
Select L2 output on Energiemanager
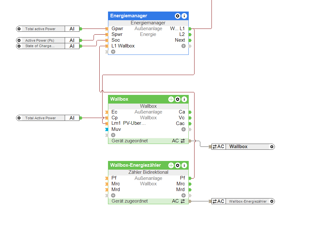tap(182, 34)
